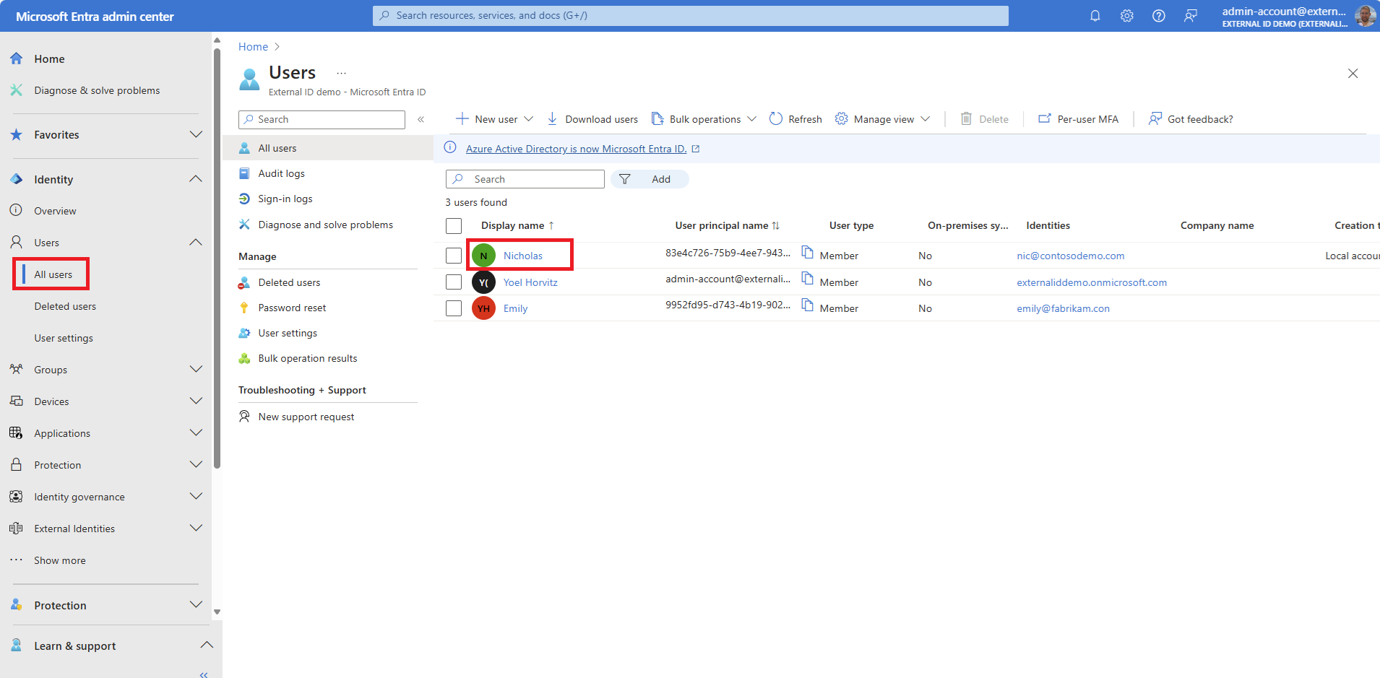Viewport: 1380px width, 678px height.
Task: Open Audit logs menu item
Action: 281,173
